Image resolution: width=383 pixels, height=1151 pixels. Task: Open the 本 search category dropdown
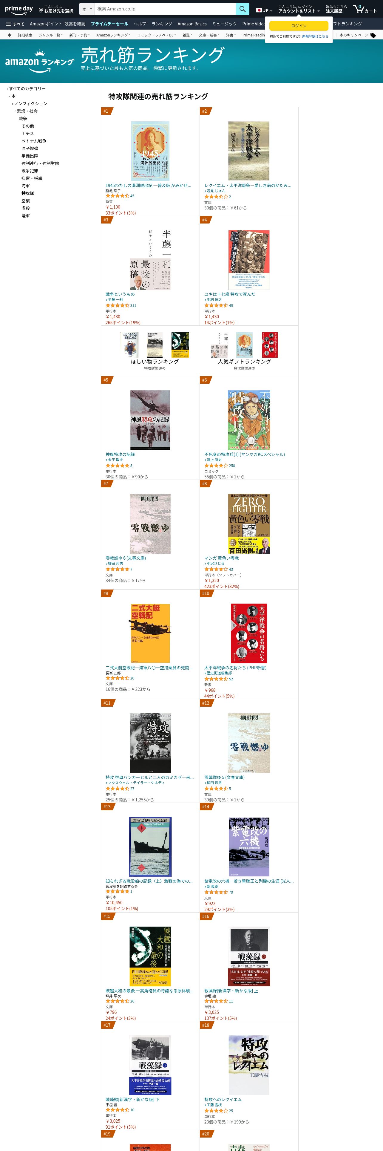click(x=87, y=9)
